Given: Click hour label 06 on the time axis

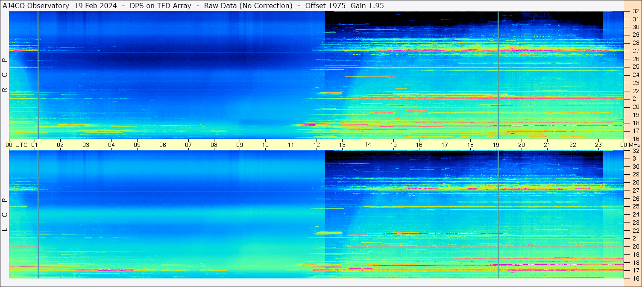Looking at the screenshot, I should click(x=163, y=145).
